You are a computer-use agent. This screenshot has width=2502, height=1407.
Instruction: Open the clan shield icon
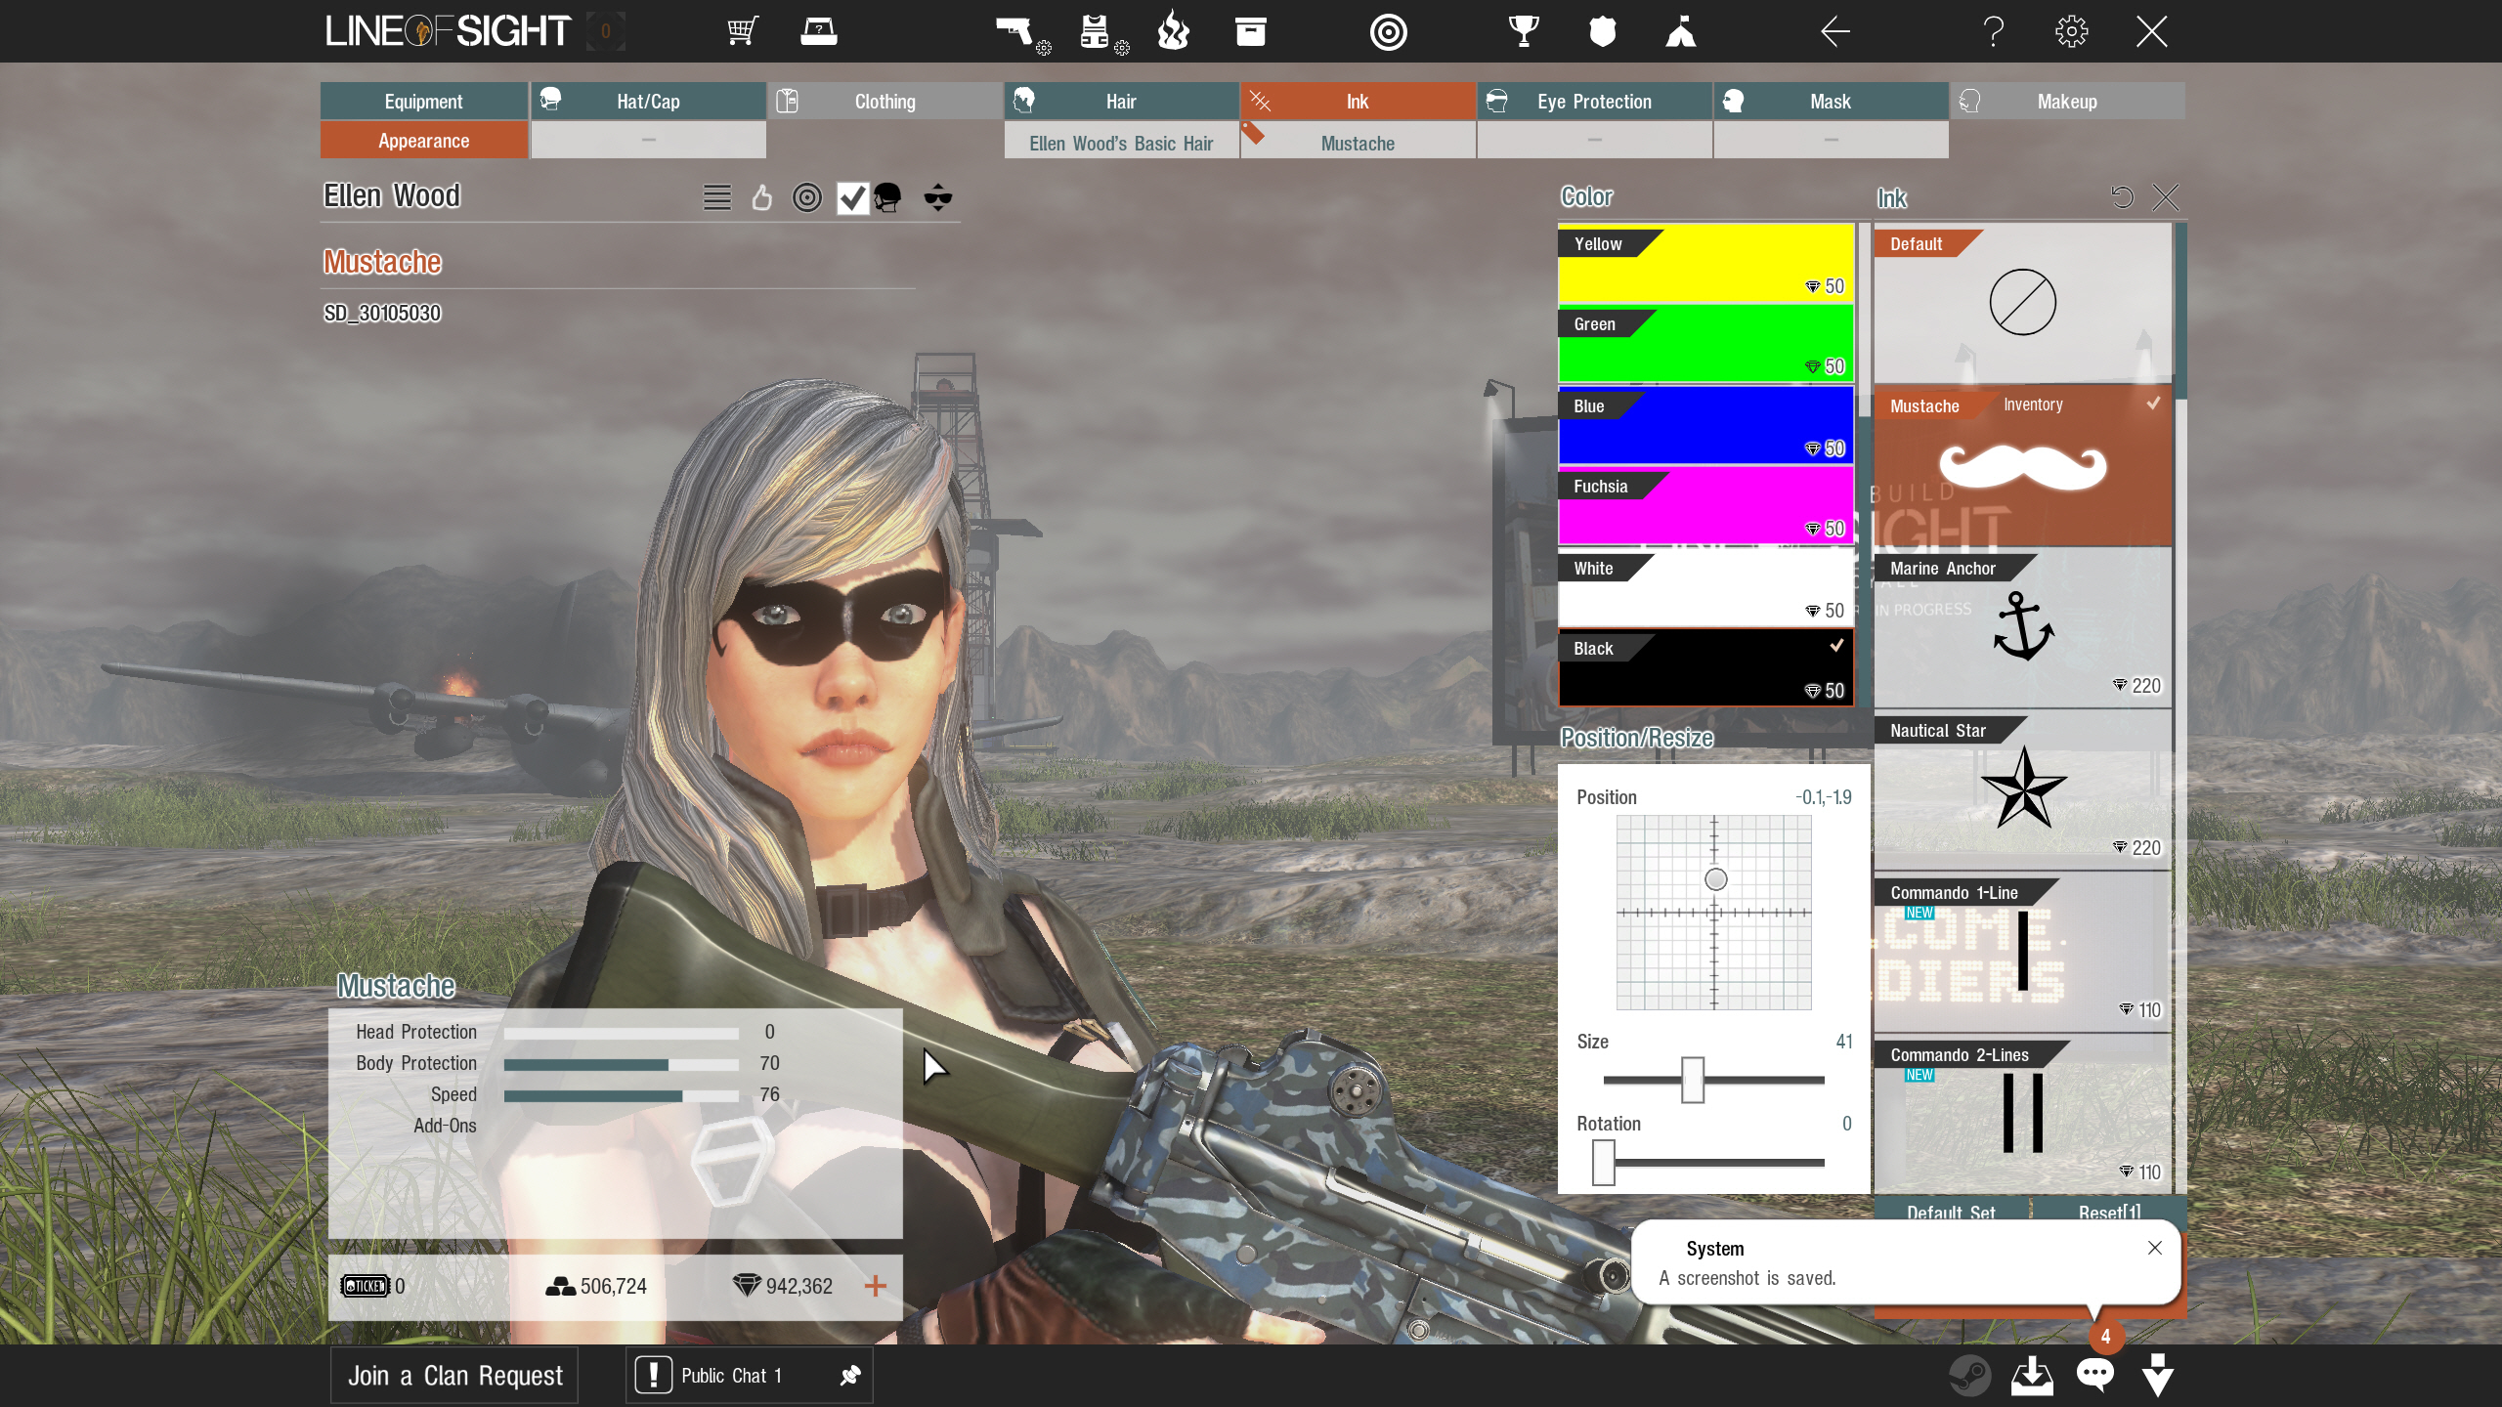1602,32
